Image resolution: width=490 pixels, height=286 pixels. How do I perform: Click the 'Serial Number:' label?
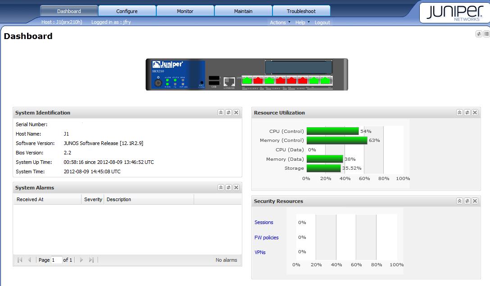pos(32,124)
